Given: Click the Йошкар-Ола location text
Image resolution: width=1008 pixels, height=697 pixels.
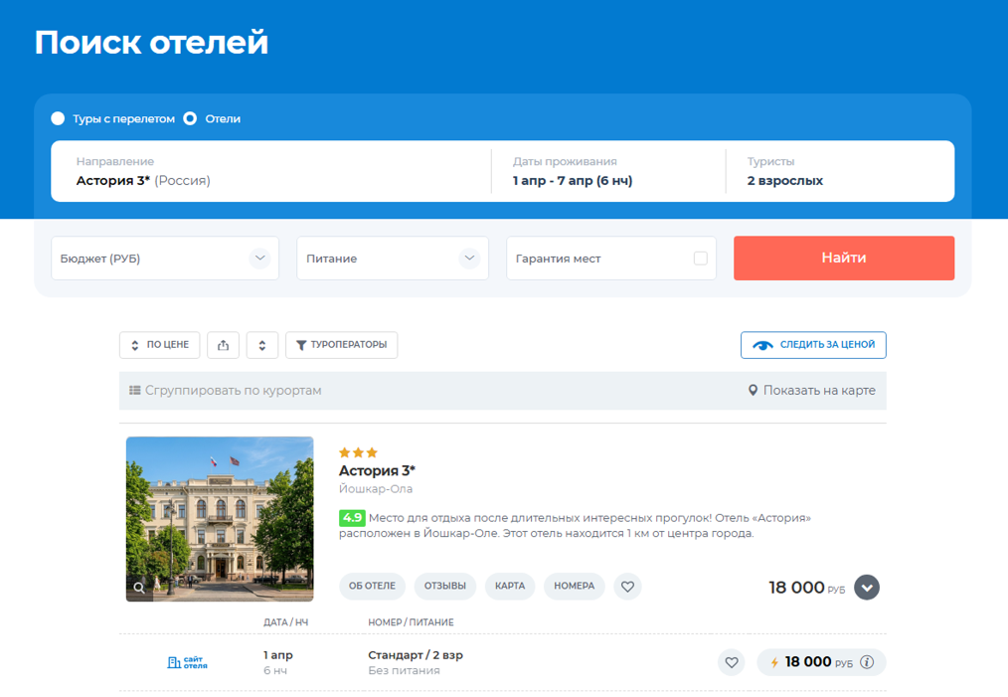Looking at the screenshot, I should (376, 488).
